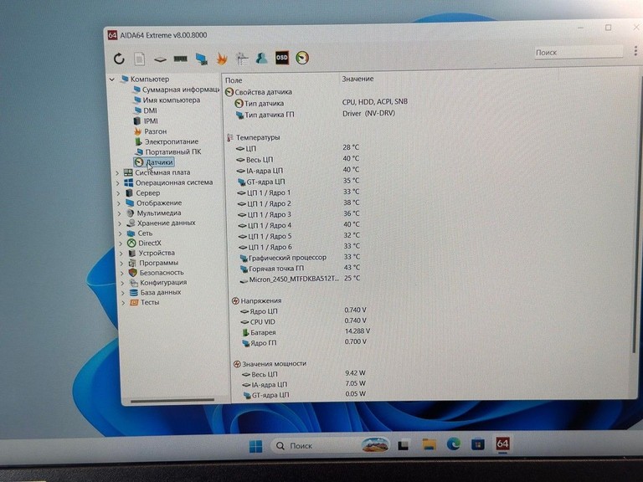The width and height of the screenshot is (643, 482).
Task: Open the disk benchmark toolbar icon
Action: (x=160, y=60)
